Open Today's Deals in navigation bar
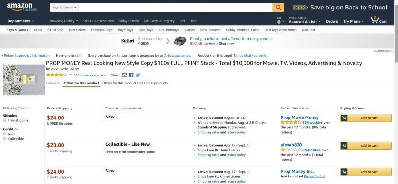398x184 pixels. 128,21
